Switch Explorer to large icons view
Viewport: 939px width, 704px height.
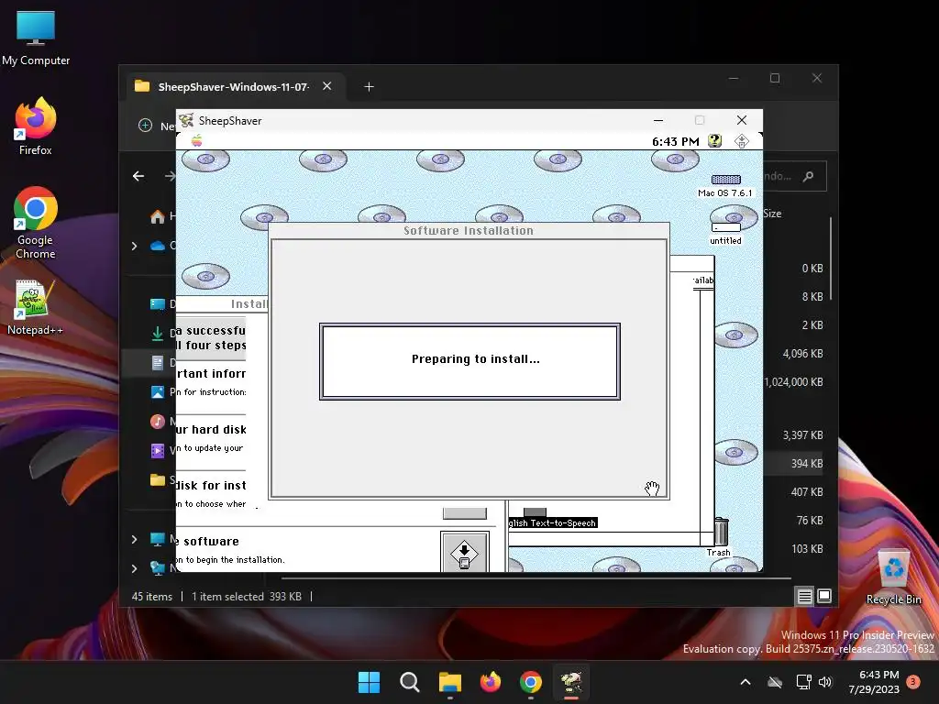[x=824, y=596]
